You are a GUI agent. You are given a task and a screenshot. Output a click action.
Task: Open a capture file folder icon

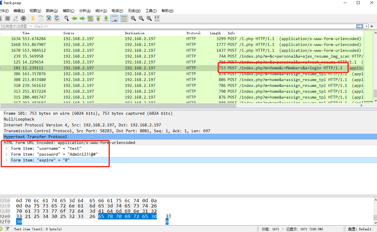33,18
